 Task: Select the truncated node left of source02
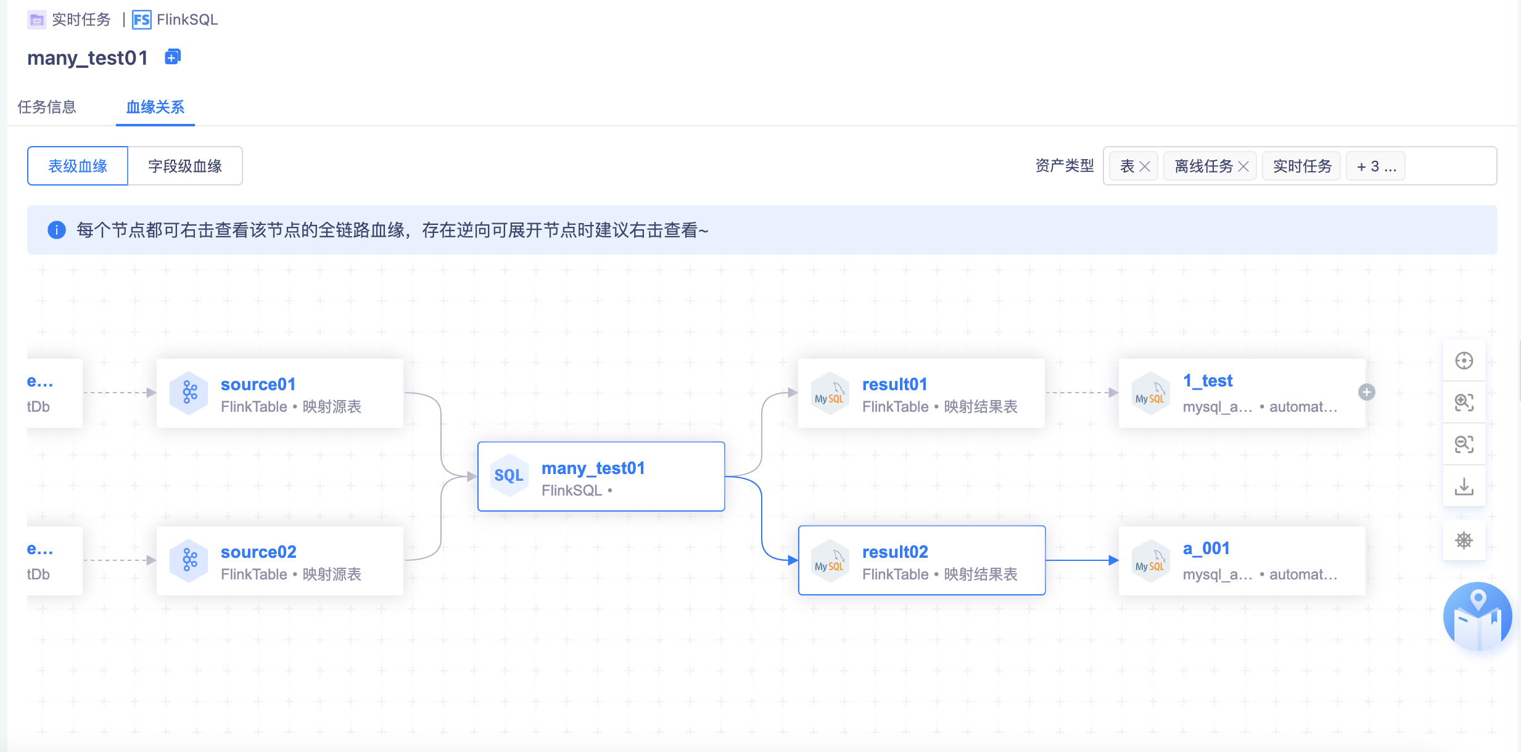pyautogui.click(x=55, y=560)
